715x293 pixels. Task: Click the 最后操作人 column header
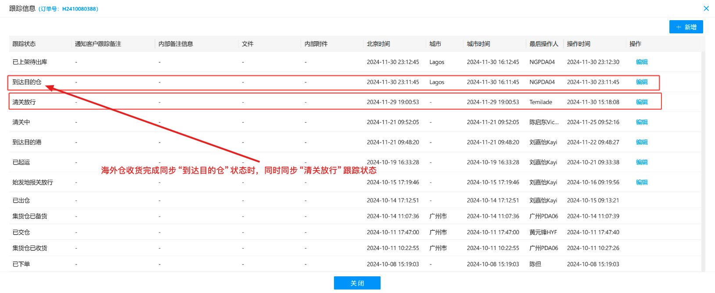tap(543, 44)
